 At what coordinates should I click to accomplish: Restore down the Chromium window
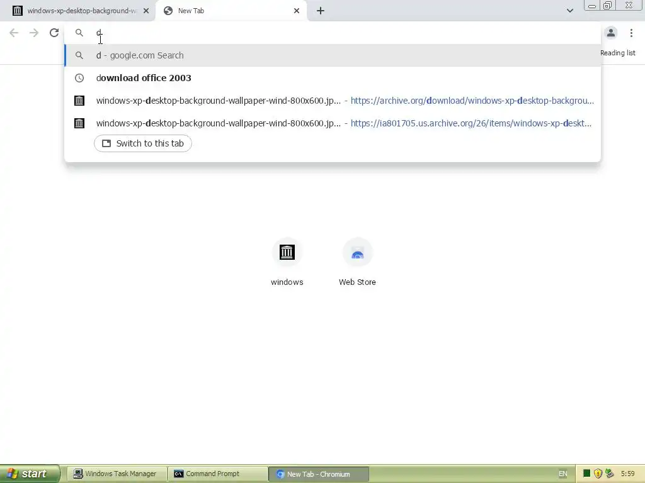(x=607, y=6)
